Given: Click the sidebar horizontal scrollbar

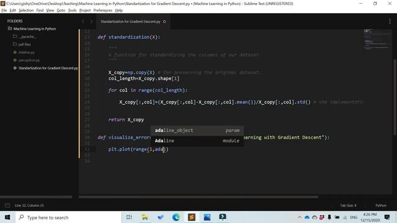Looking at the screenshot, I should 36,197.
